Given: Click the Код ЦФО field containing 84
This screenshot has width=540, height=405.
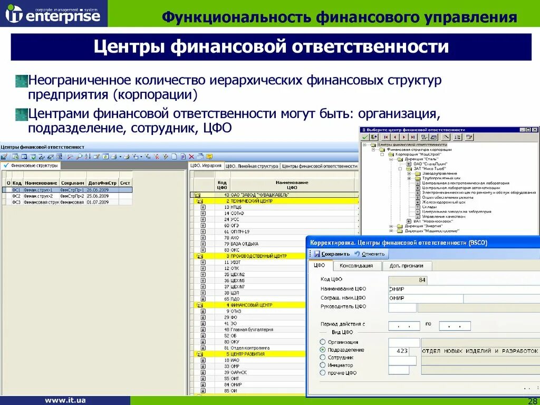Looking at the screenshot, I should (x=408, y=280).
